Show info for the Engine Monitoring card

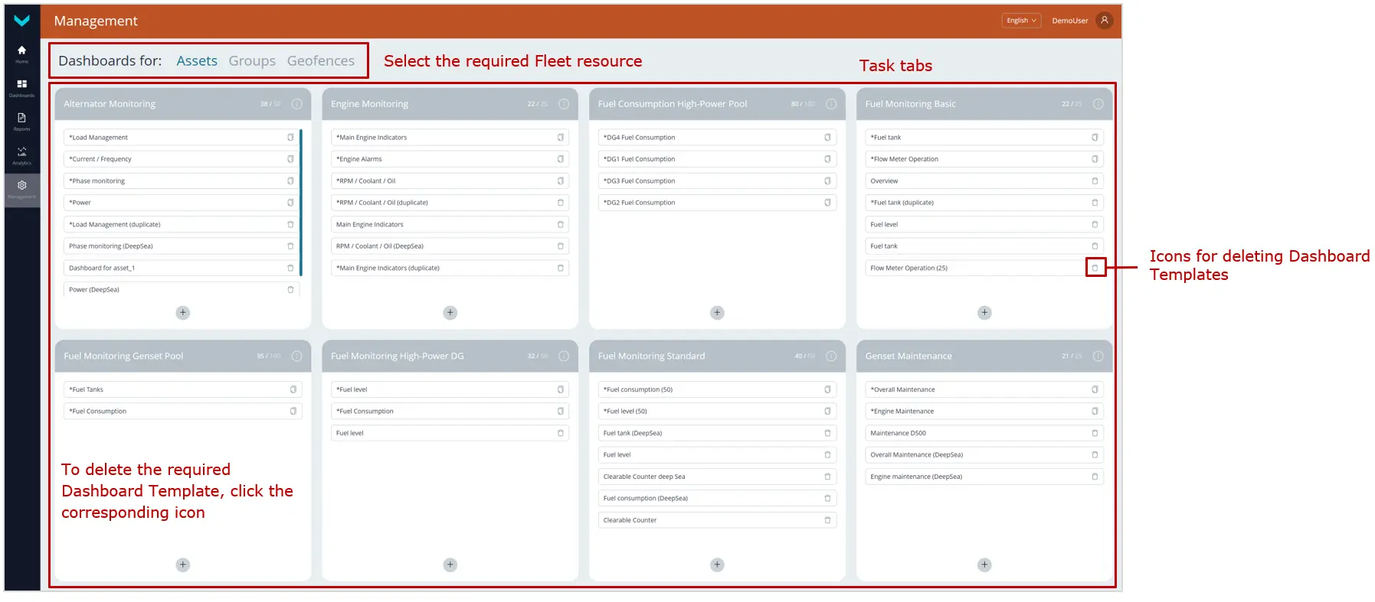pos(564,104)
